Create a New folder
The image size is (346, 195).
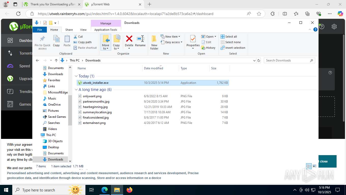[154, 42]
